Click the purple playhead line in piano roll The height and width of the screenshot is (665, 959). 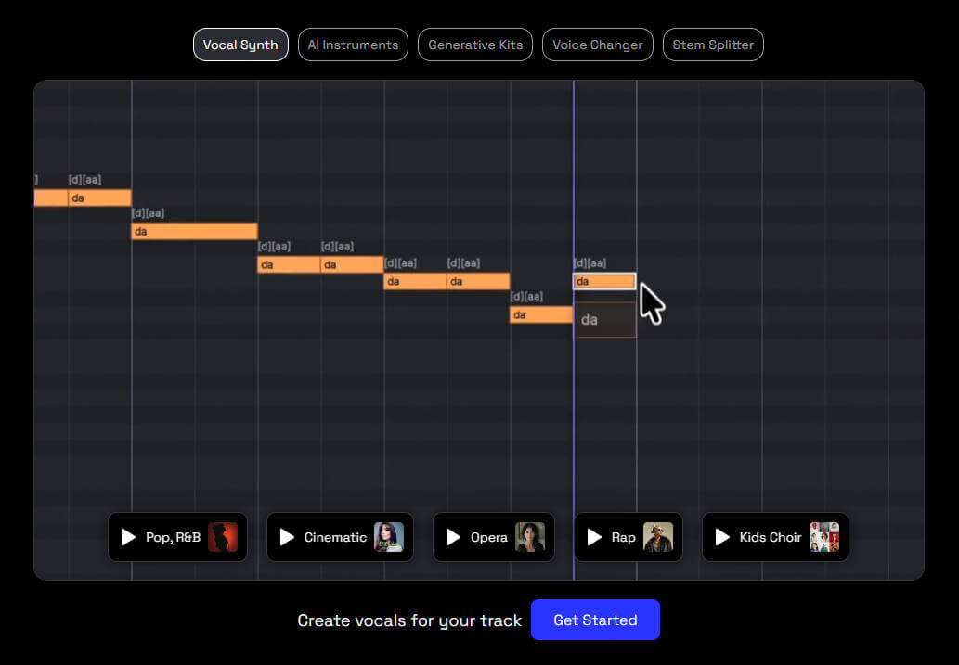click(x=574, y=417)
